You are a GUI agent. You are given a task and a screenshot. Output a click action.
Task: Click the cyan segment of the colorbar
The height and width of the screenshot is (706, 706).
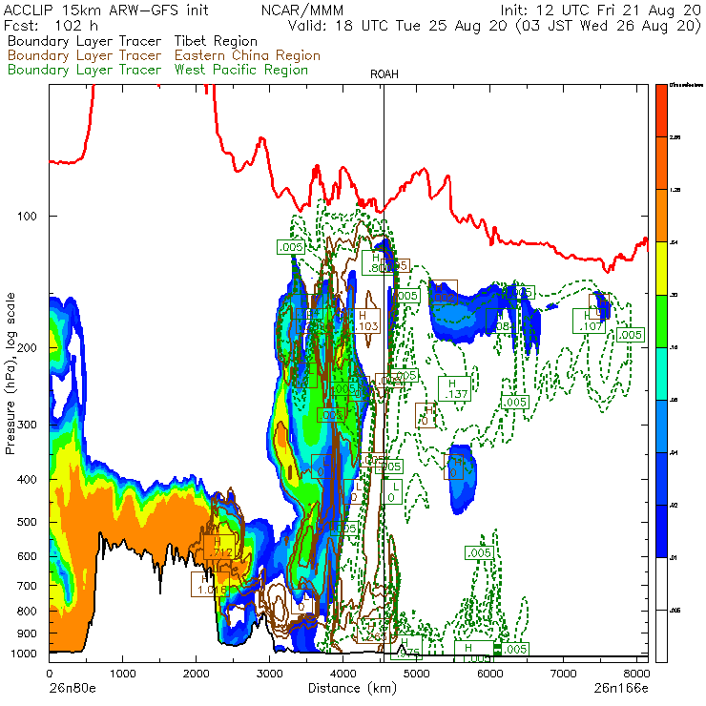click(x=661, y=374)
